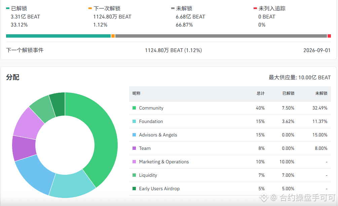338x206 pixels.
Task: Click the Liquidity legend color square
Action: click(134, 175)
